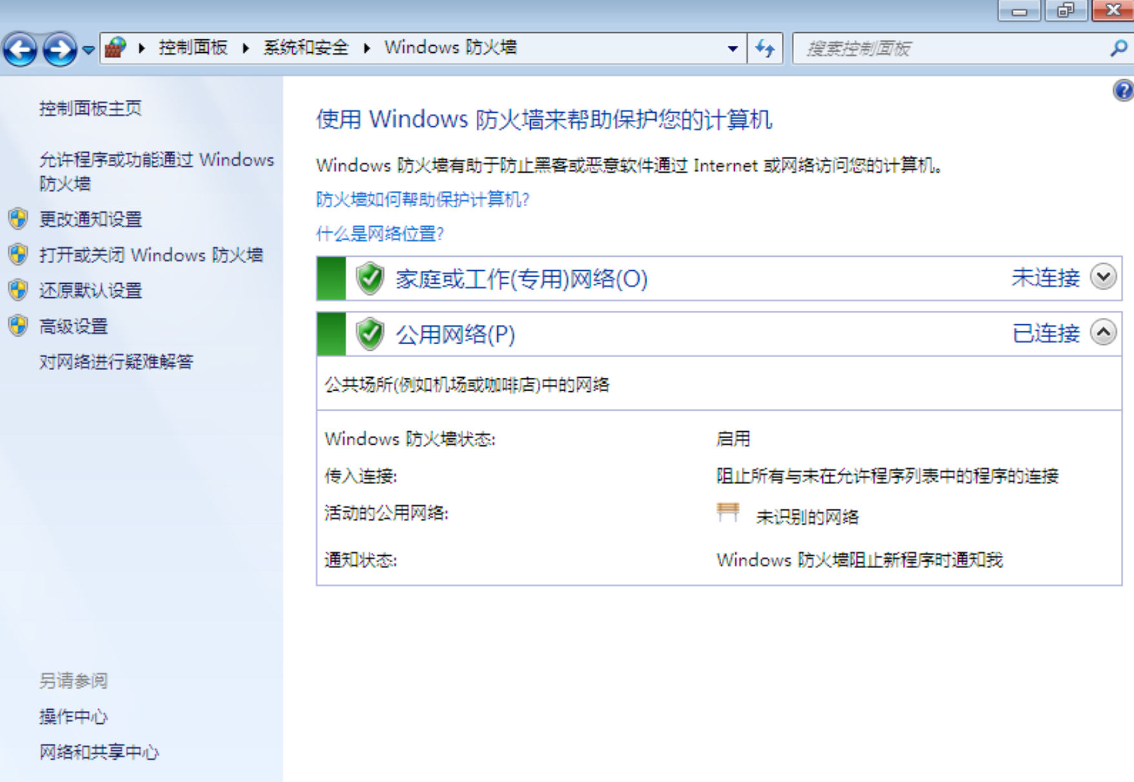Open the recent pages dropdown arrow
This screenshot has width=1134, height=782.
[x=88, y=49]
